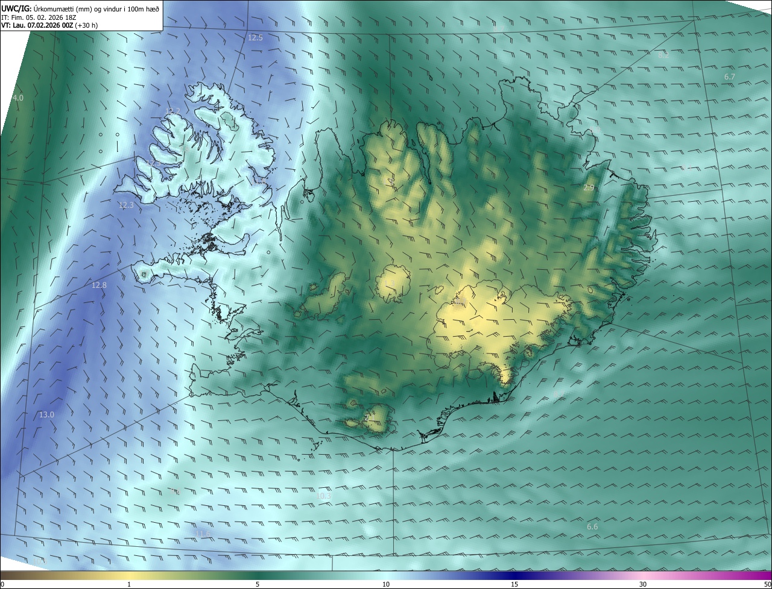The width and height of the screenshot is (772, 589).
Task: Click the 11.6 value label on the map
Action: tap(204, 534)
